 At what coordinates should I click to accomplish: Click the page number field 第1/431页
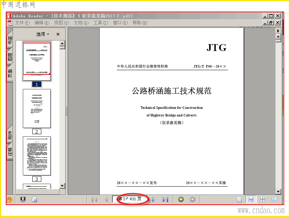point(130,199)
